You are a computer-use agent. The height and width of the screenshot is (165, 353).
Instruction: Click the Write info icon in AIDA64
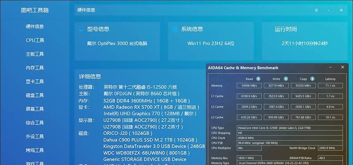click(x=286, y=79)
